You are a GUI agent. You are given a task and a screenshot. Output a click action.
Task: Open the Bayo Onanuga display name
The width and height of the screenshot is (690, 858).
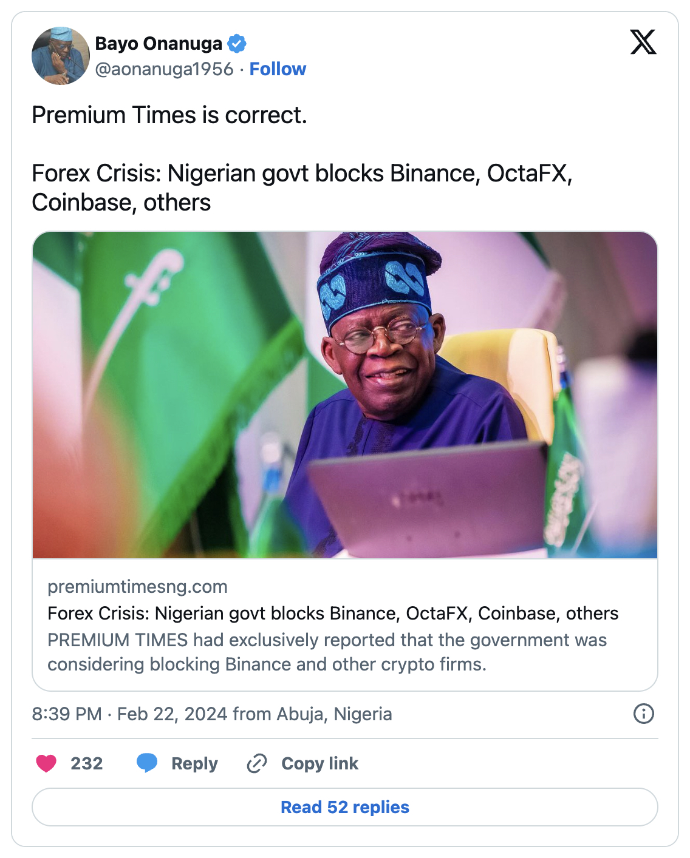(159, 44)
